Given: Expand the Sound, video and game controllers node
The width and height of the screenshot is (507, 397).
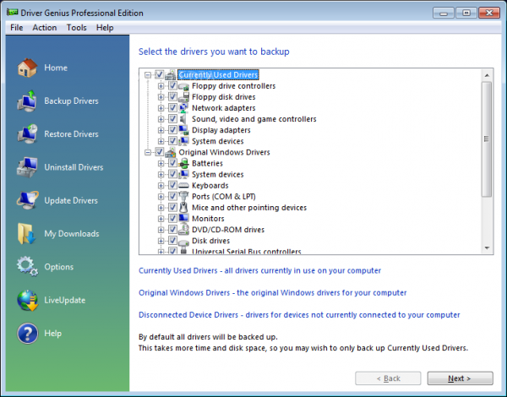Looking at the screenshot, I should [161, 119].
